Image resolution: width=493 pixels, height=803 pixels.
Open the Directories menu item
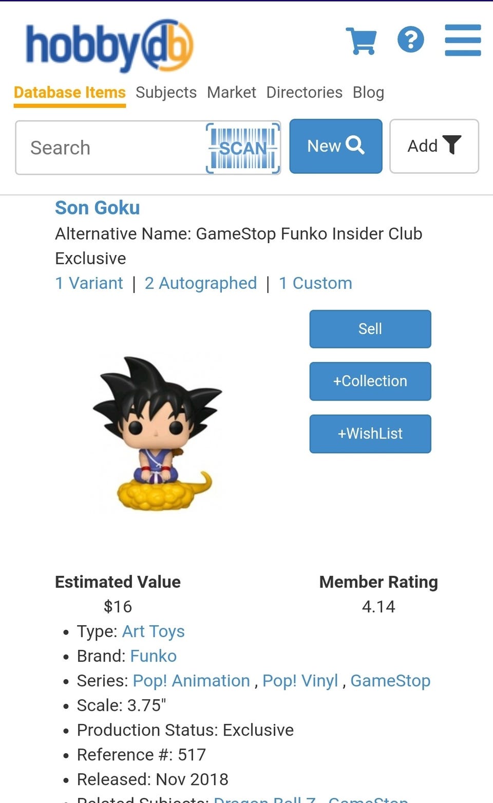click(x=304, y=93)
